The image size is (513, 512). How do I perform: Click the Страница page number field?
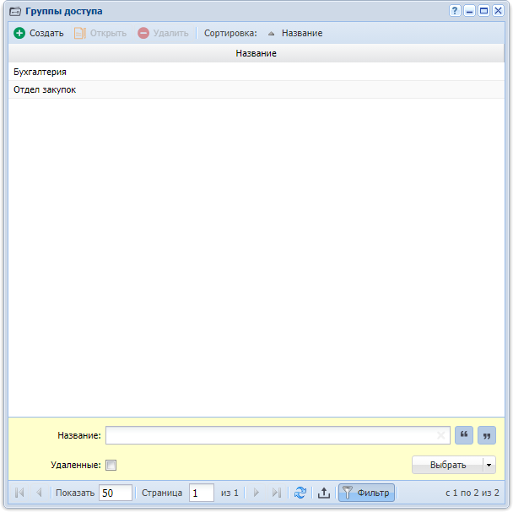click(x=201, y=493)
